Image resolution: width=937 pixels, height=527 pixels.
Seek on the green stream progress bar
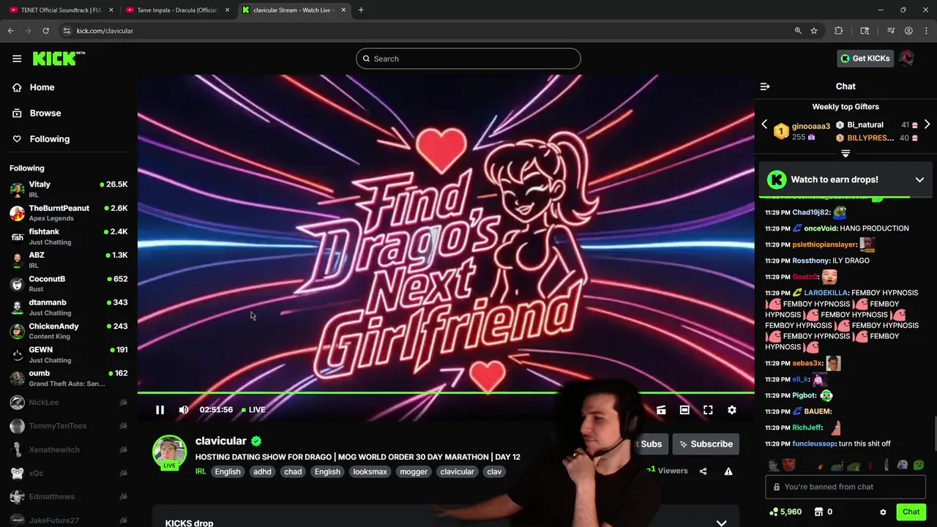click(x=446, y=393)
